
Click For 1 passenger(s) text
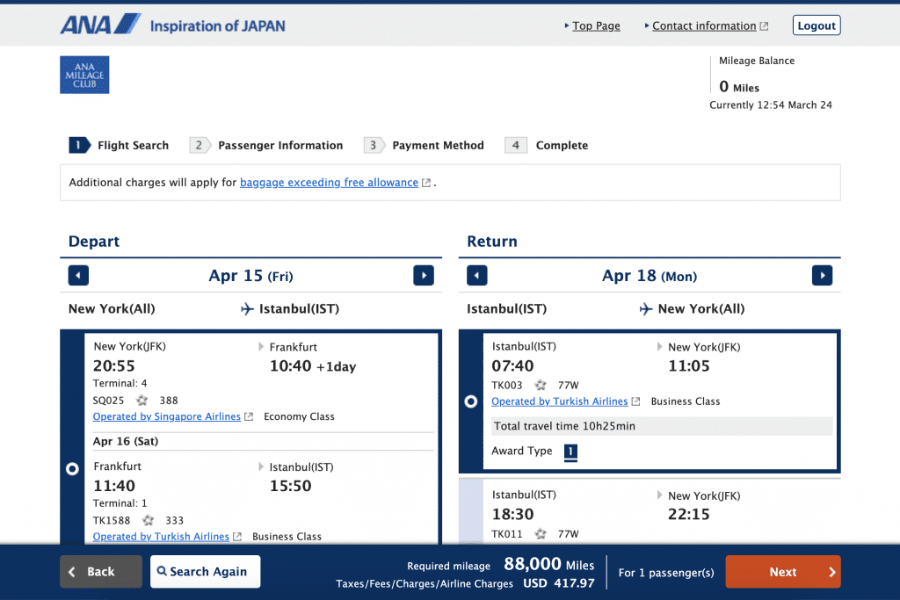[x=666, y=573]
